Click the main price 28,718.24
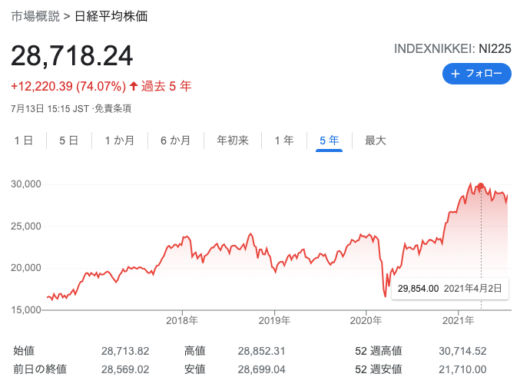Screen dimensions: 520x387 [x=72, y=56]
